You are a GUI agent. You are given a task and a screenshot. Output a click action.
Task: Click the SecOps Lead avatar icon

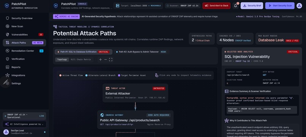pyautogui.click(x=6, y=132)
